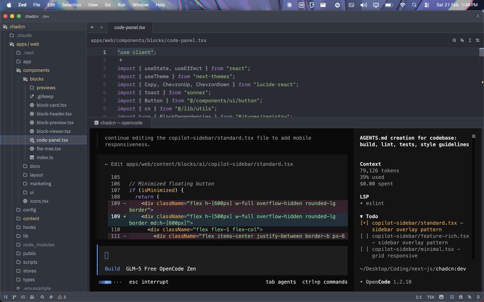Open the chadcn project switcher in title bar
Screen dimensions: 484x302
click(31, 16)
